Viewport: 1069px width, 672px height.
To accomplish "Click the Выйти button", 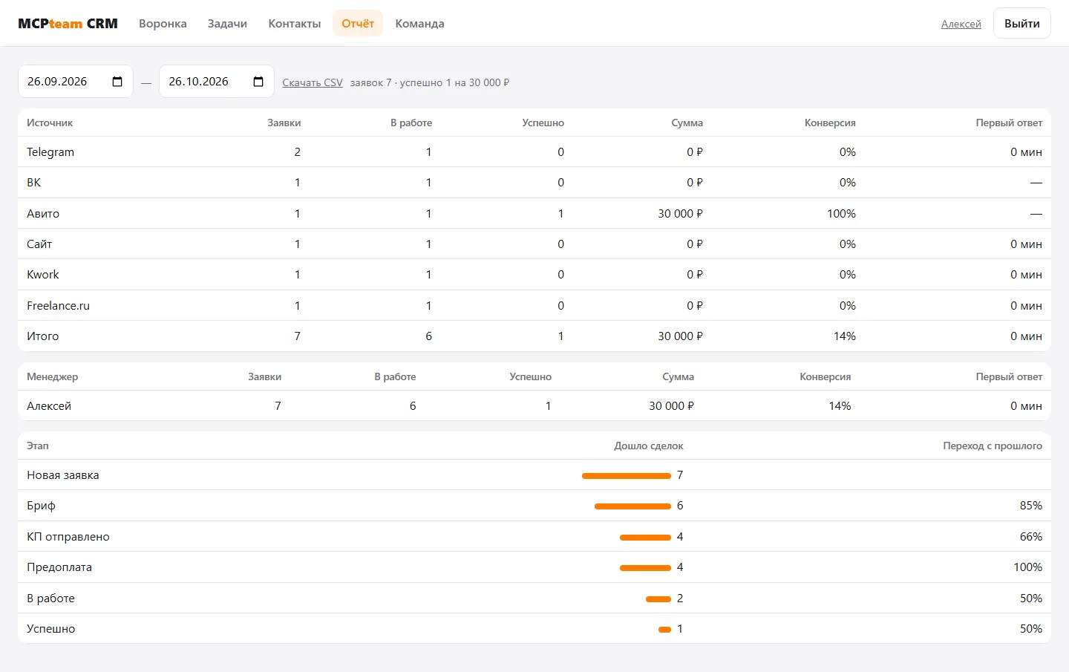I will click(x=1021, y=24).
